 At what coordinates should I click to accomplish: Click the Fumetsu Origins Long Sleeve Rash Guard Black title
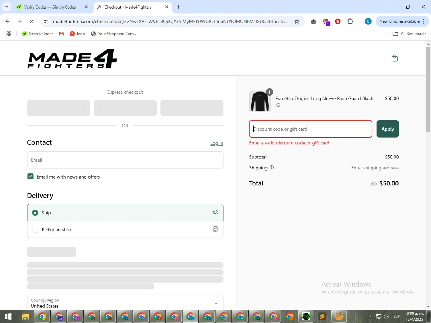pyautogui.click(x=324, y=98)
